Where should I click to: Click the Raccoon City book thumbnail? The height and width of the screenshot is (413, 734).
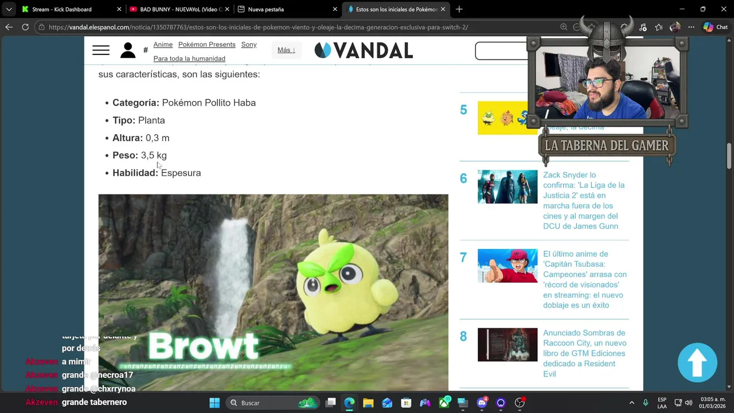click(x=507, y=345)
